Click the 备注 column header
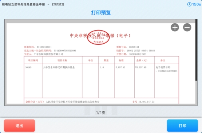This screenshot has width=202, height=133. coord(163,60)
